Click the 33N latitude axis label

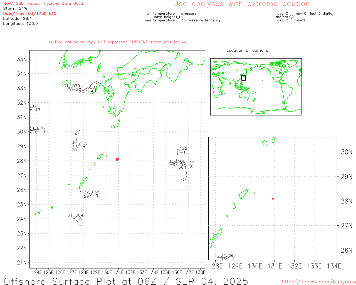coord(22,88)
